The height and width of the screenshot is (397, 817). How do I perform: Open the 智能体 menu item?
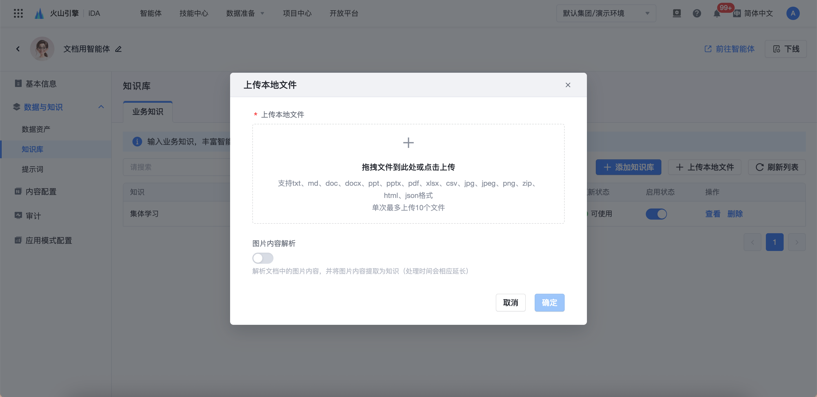point(151,13)
